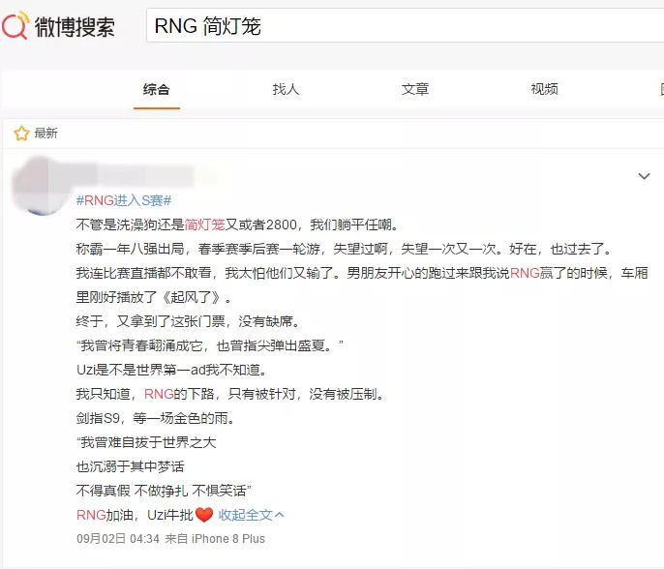Click the line 也沉溺于其中梦话

point(130,466)
